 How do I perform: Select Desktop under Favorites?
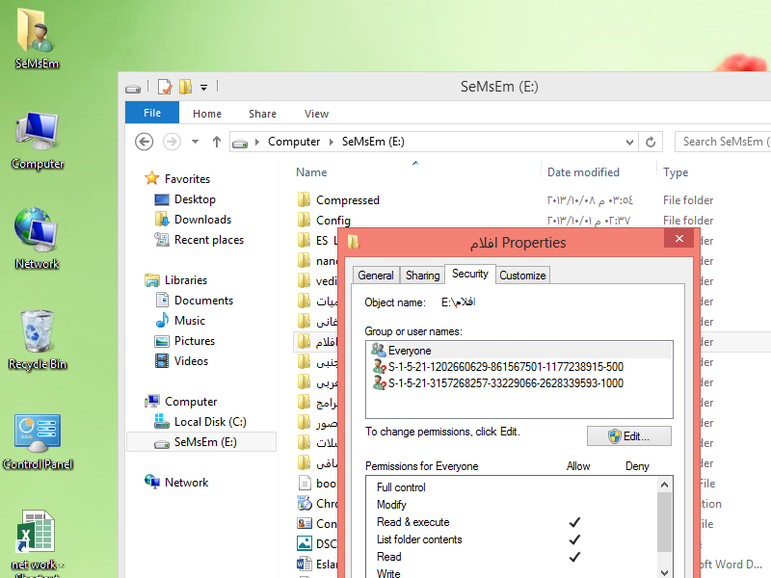click(185, 199)
